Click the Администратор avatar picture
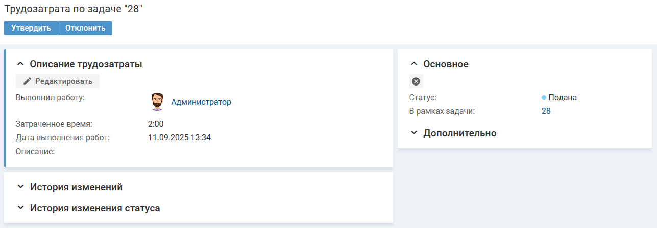 [157, 102]
